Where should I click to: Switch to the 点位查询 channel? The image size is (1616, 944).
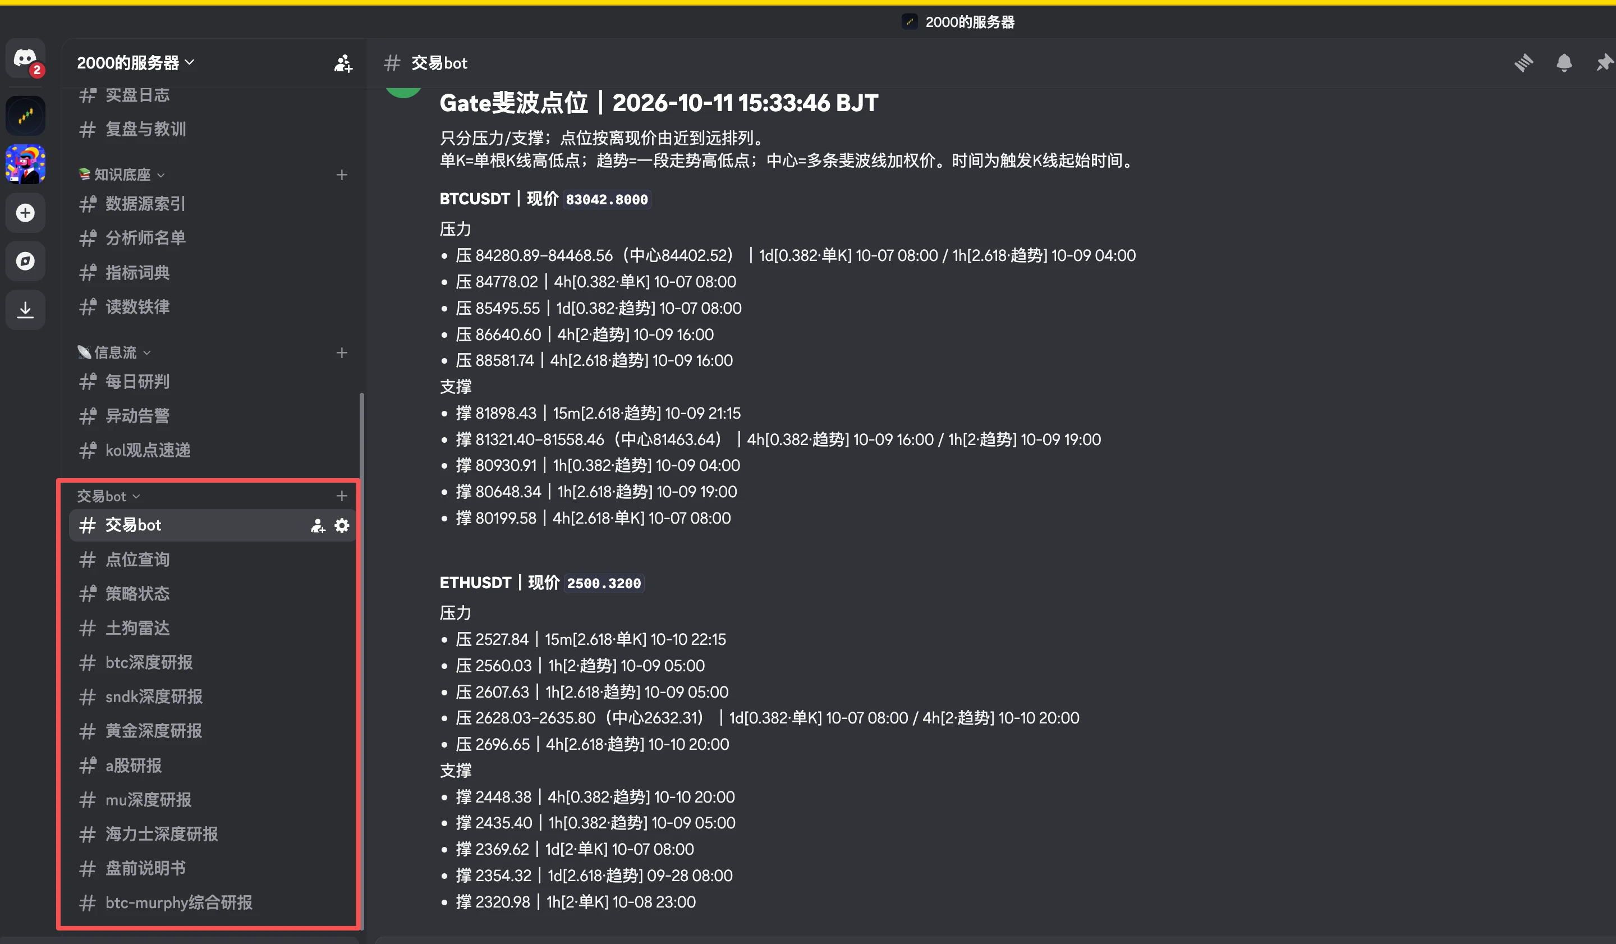(212, 559)
